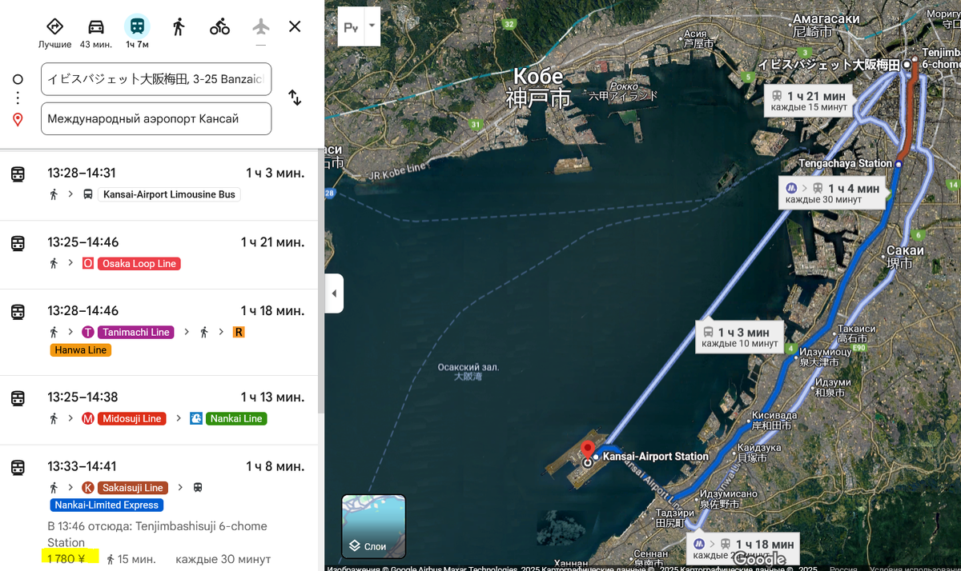Viewport: 961px width, 571px height.
Task: Choose the Tanimachi Line route option
Action: (x=159, y=332)
